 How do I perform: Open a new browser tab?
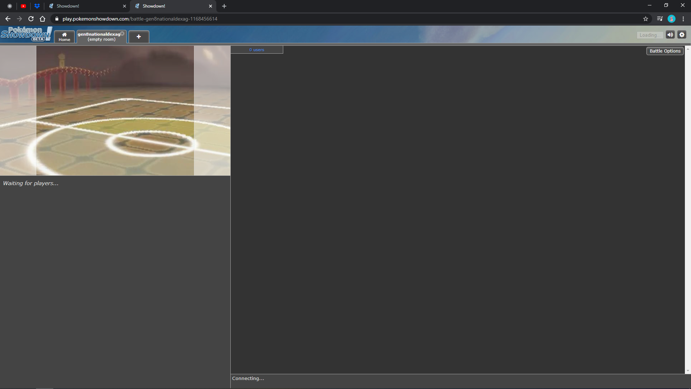tap(224, 6)
